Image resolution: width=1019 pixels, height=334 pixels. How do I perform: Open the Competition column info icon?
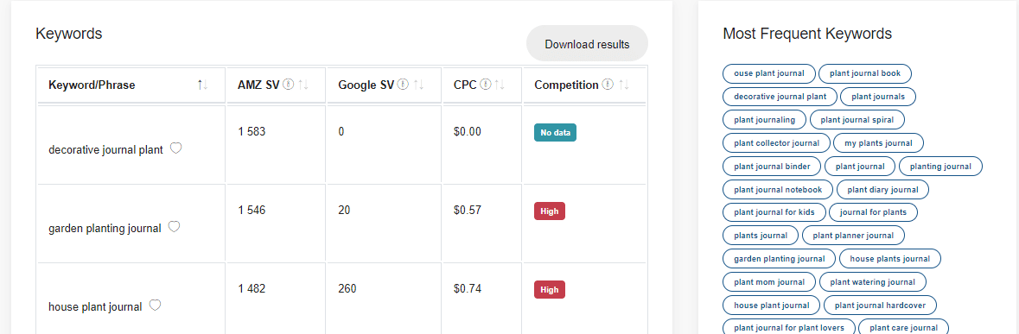[x=608, y=85]
